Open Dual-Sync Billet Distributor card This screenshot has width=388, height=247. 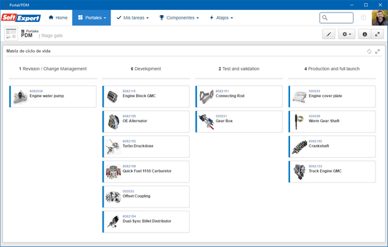146,222
